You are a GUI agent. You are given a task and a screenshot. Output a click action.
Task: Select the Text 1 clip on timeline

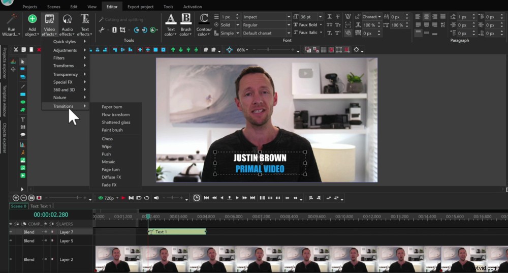[x=177, y=232]
